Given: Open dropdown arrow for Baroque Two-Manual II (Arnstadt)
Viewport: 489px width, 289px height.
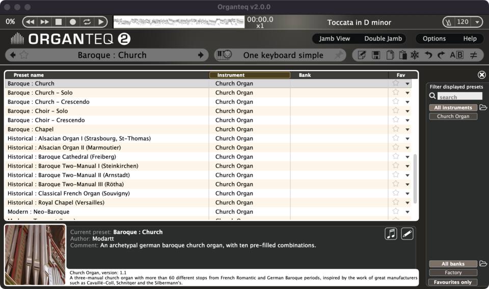Looking at the screenshot, I should click(x=407, y=176).
